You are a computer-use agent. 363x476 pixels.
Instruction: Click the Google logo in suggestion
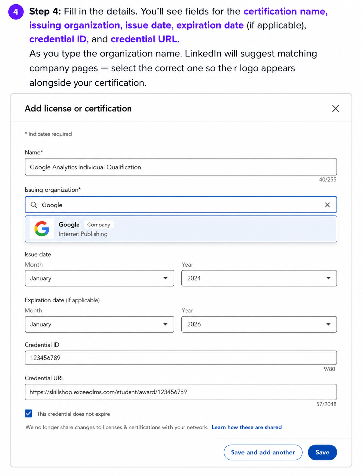(42, 229)
